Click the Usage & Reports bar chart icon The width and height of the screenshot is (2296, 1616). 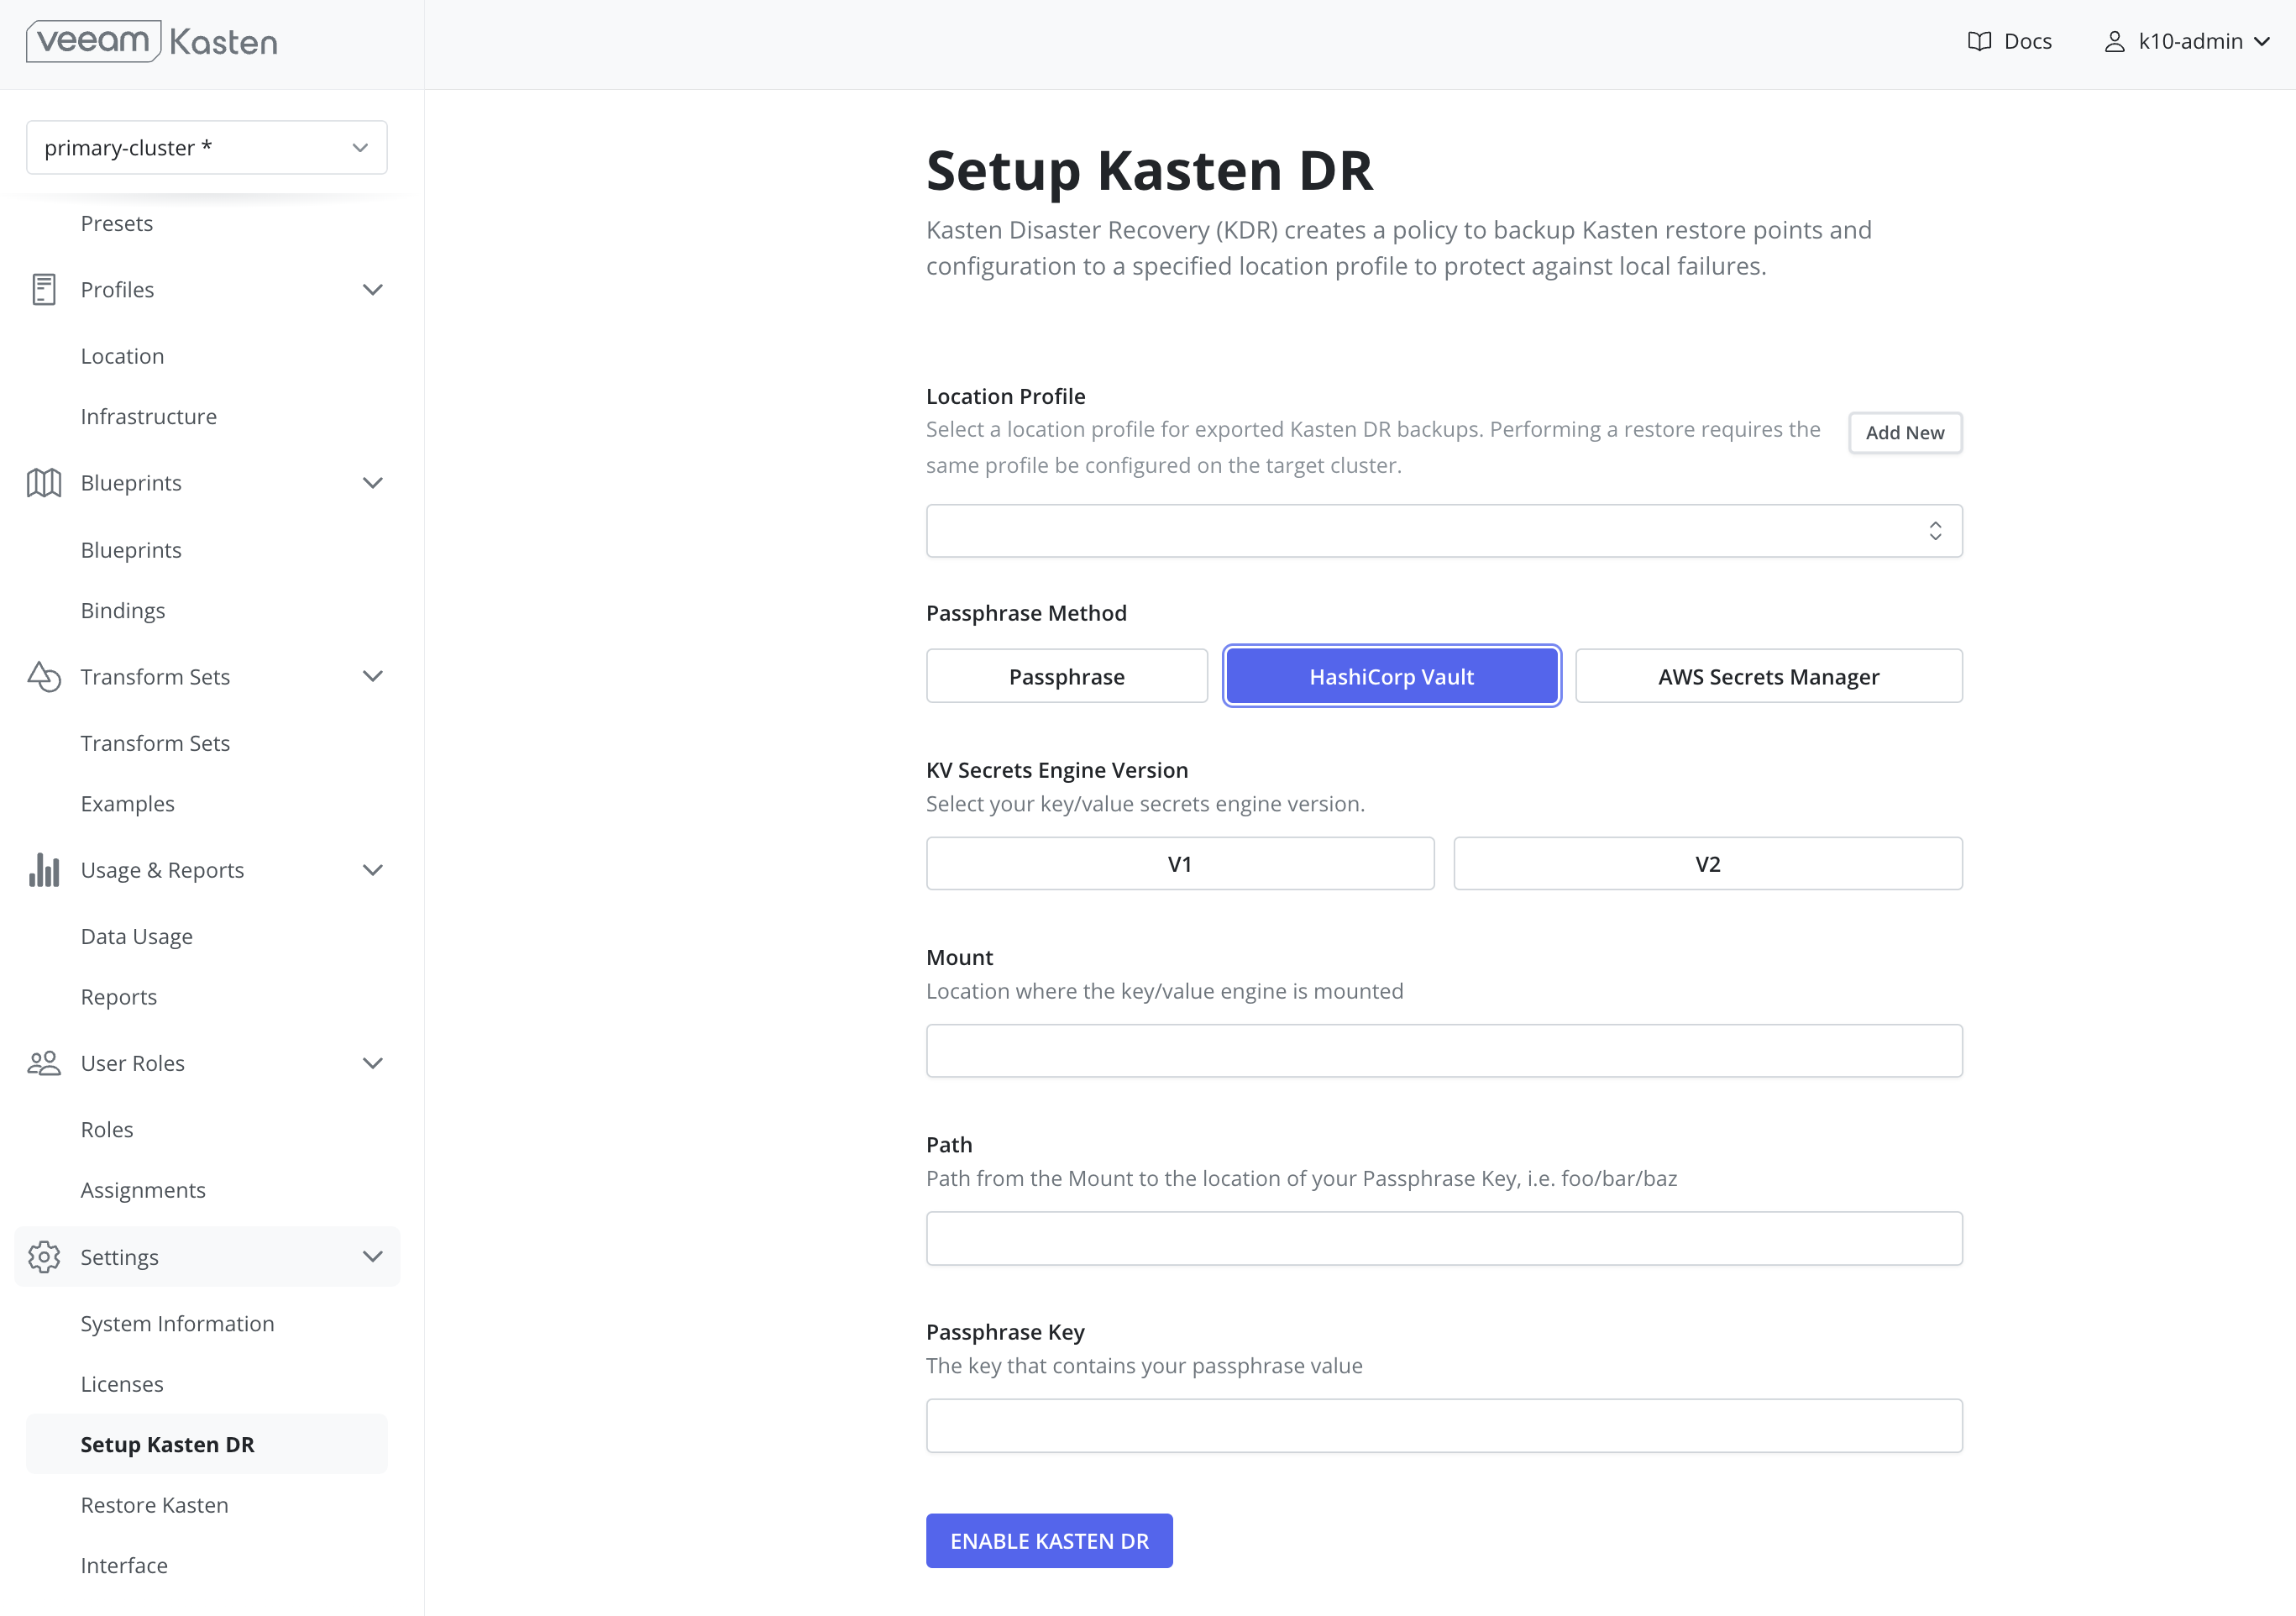(x=44, y=870)
